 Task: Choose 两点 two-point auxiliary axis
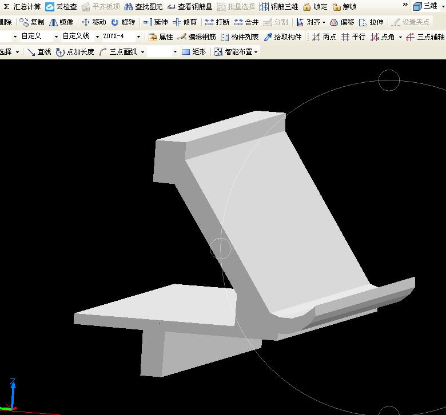point(324,37)
